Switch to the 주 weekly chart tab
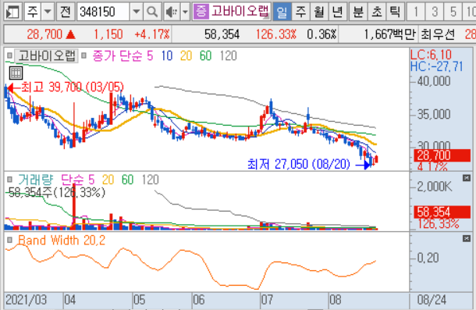This screenshot has height=310, width=476. tap(300, 12)
